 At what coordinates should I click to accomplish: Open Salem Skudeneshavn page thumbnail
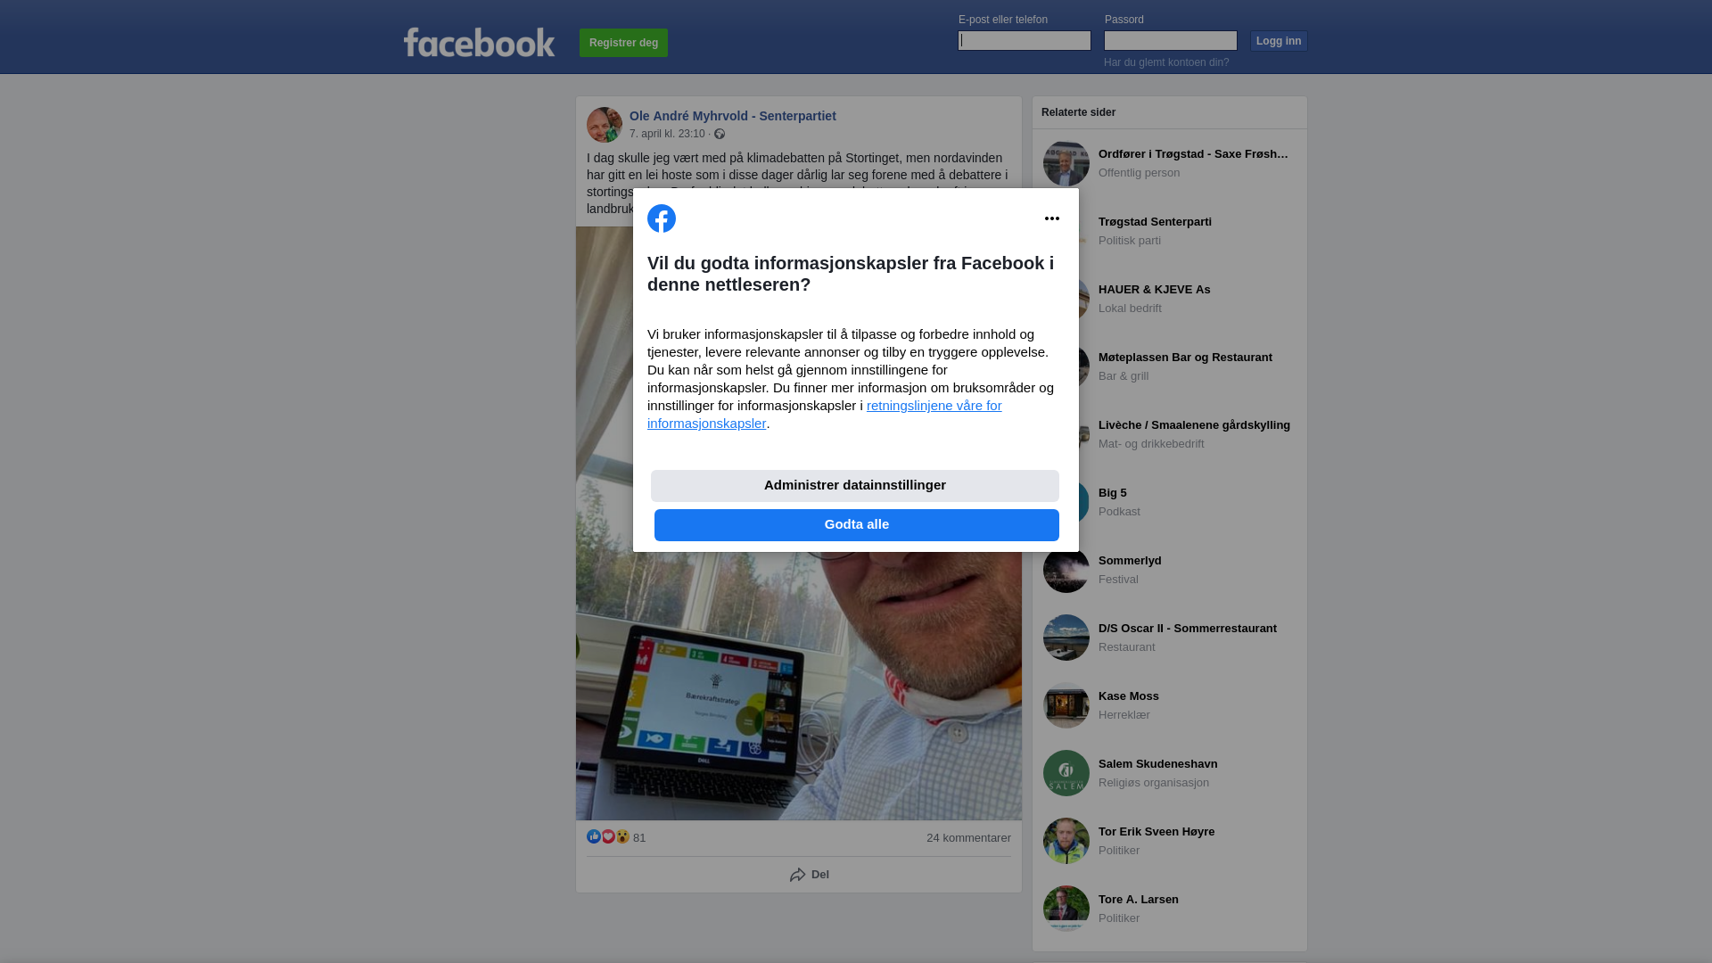point(1066,773)
